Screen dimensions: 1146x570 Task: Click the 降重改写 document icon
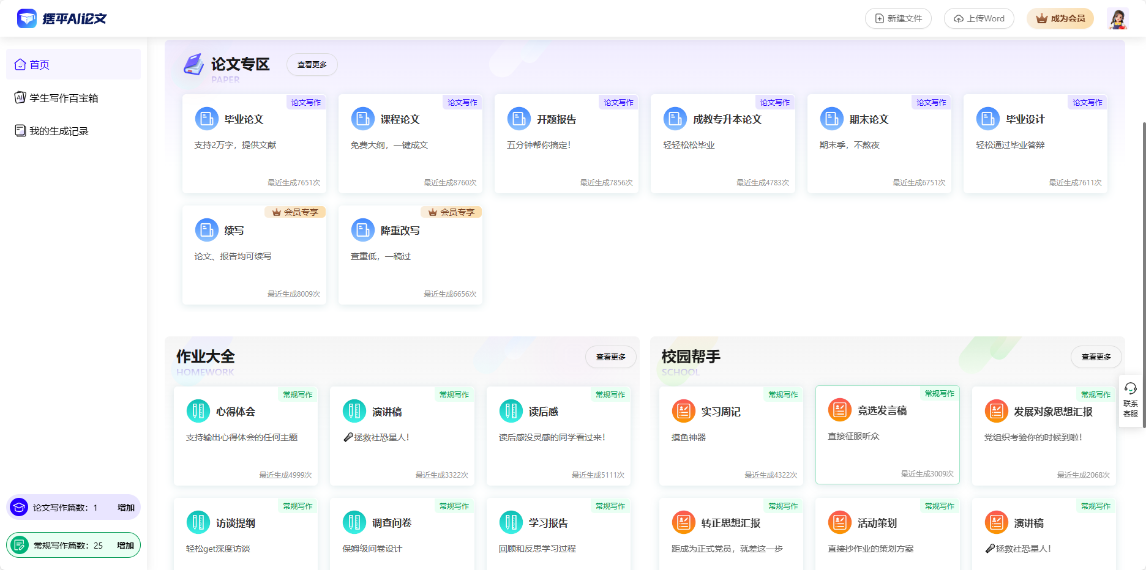click(363, 230)
